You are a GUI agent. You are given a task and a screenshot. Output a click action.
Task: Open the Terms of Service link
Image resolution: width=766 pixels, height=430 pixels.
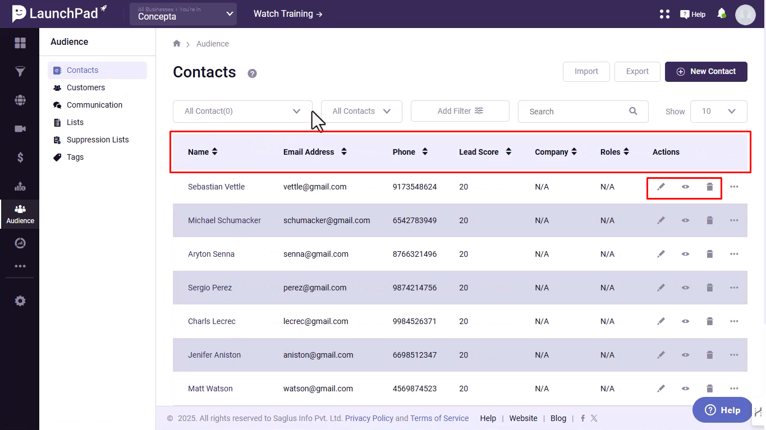coord(439,418)
